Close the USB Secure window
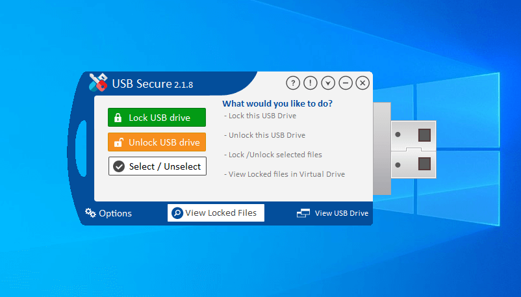The height and width of the screenshot is (297, 521). 362,83
